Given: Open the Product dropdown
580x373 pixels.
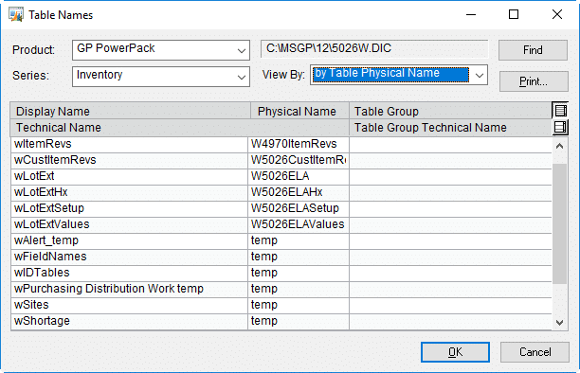Looking at the screenshot, I should click(x=161, y=50).
